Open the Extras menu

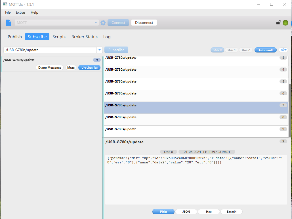(x=21, y=12)
